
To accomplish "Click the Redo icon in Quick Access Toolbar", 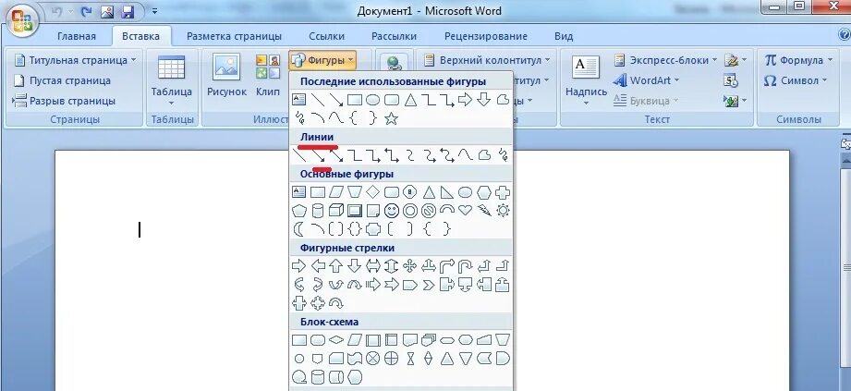I will 87,10.
